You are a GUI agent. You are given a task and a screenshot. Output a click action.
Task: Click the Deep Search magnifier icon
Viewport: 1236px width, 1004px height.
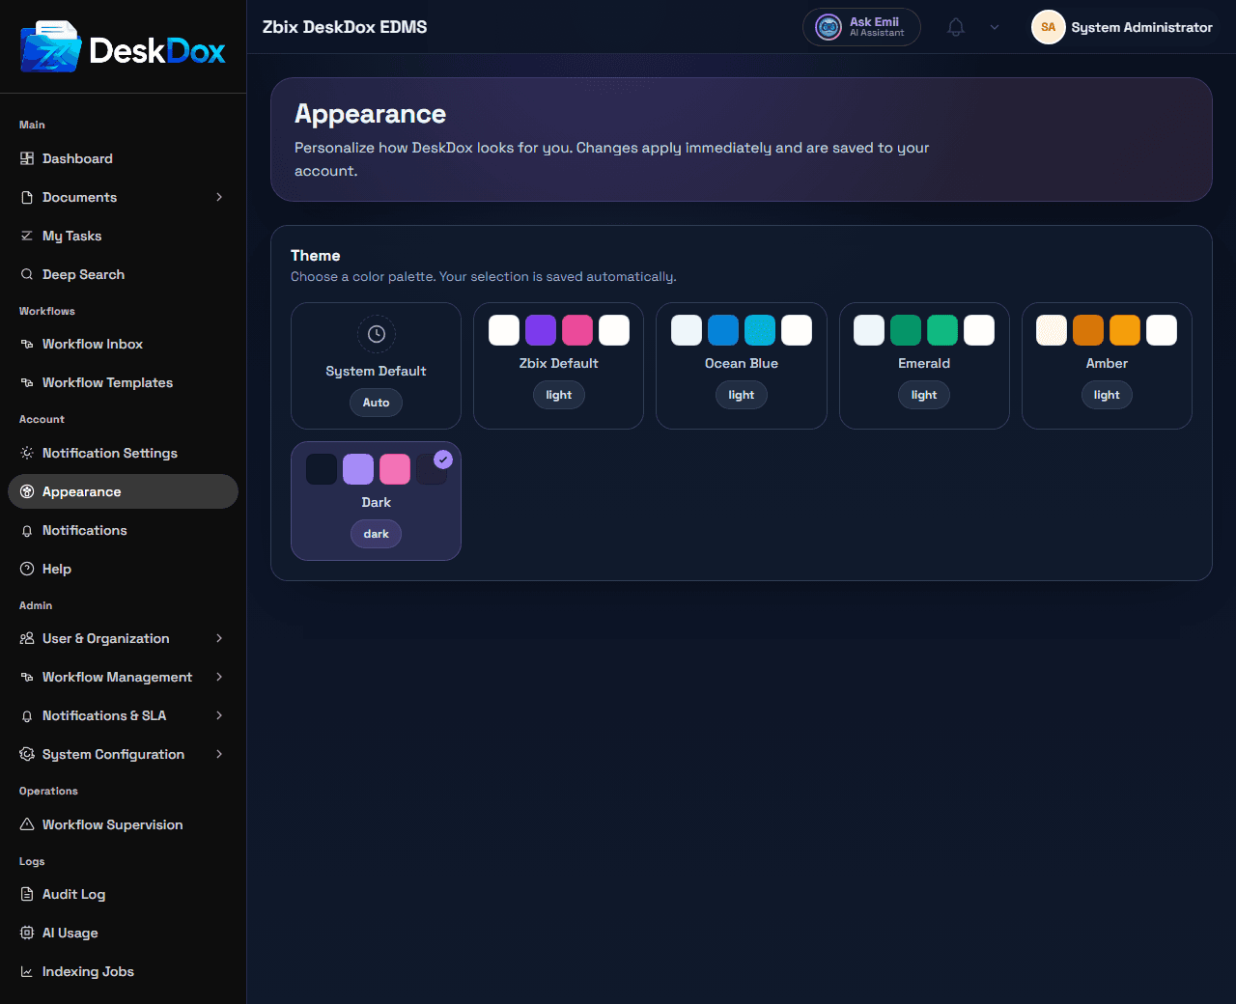coord(27,274)
